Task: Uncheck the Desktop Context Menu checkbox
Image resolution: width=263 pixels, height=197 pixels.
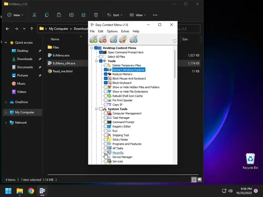Action: click(96, 48)
